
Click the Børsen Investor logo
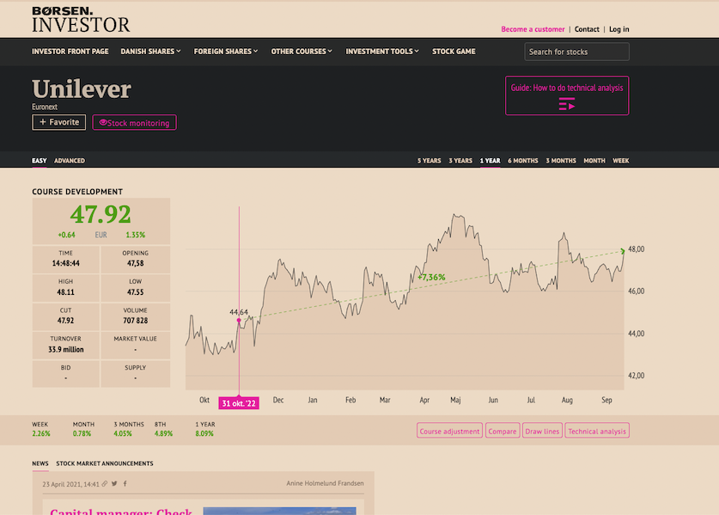81,19
